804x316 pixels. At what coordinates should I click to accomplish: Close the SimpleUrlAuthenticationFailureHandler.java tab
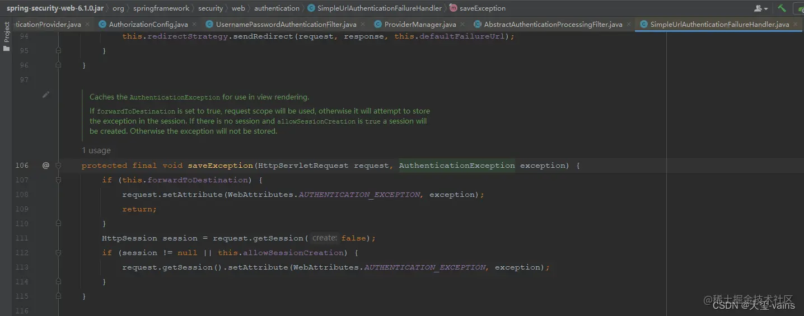(796, 25)
